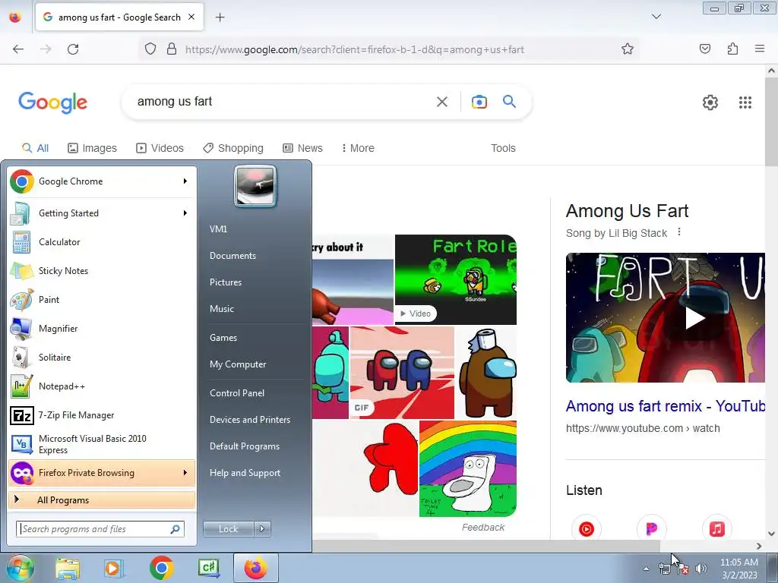778x583 pixels.
Task: Open the C# taskbar application icon
Action: pyautogui.click(x=208, y=568)
